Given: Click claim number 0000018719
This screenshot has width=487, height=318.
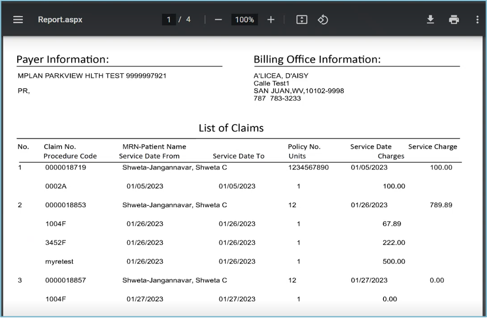Looking at the screenshot, I should coord(65,168).
